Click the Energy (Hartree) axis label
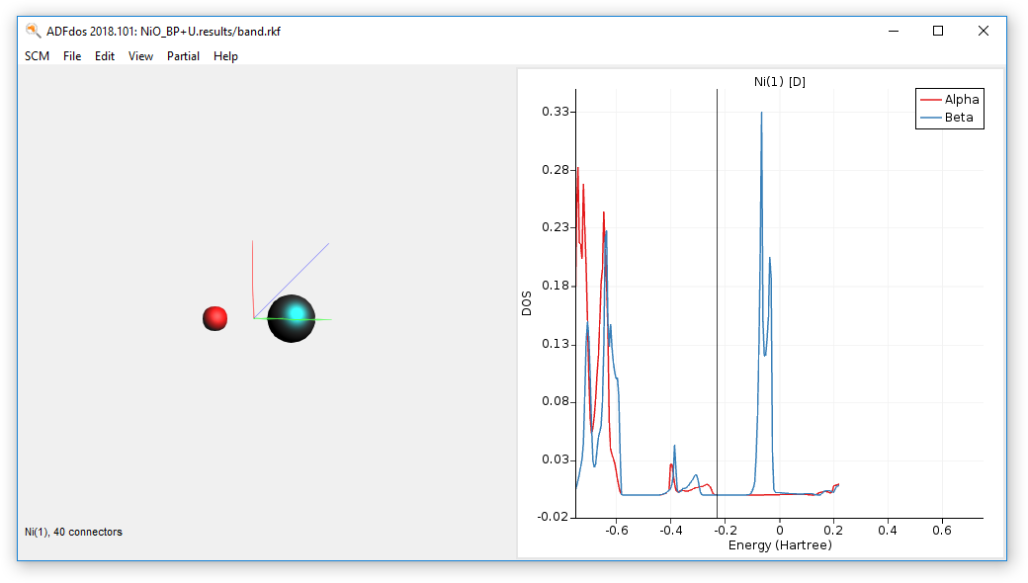The image size is (1028, 583). click(x=779, y=544)
